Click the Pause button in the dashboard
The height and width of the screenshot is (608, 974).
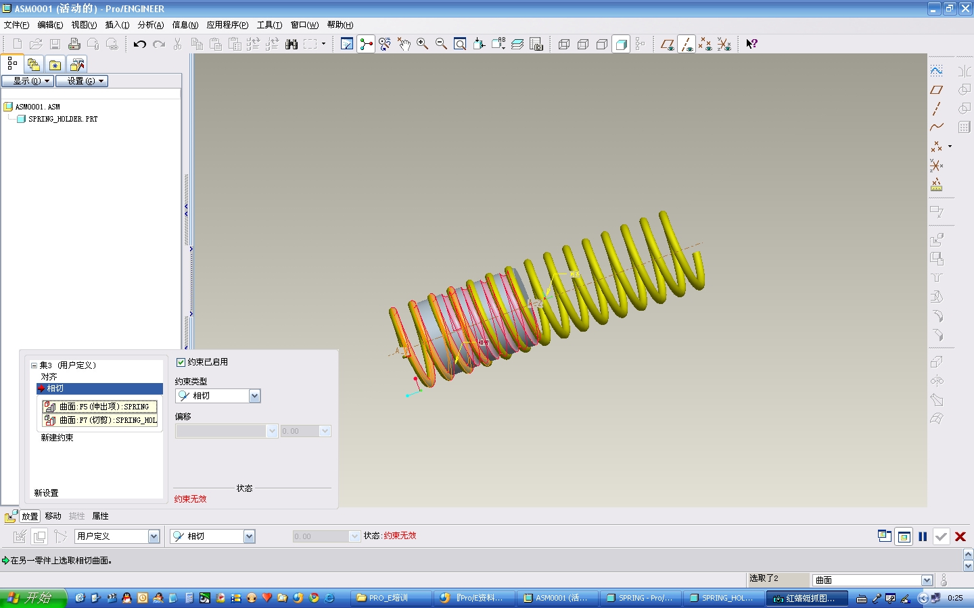pos(923,536)
